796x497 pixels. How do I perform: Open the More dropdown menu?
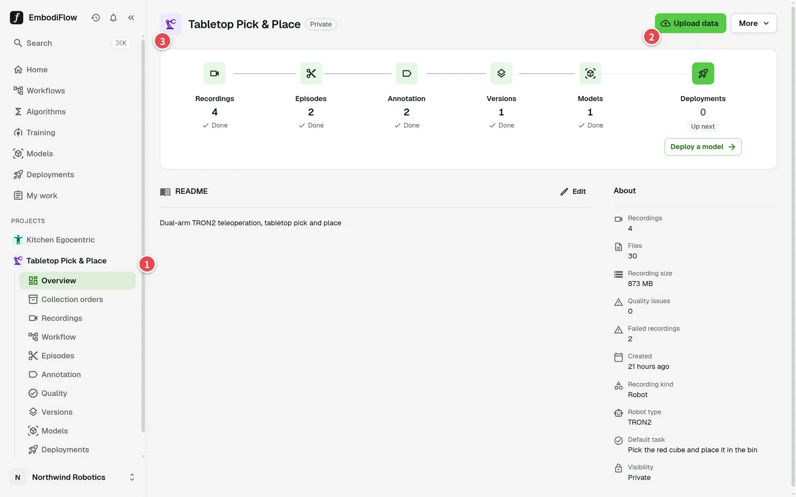(754, 23)
